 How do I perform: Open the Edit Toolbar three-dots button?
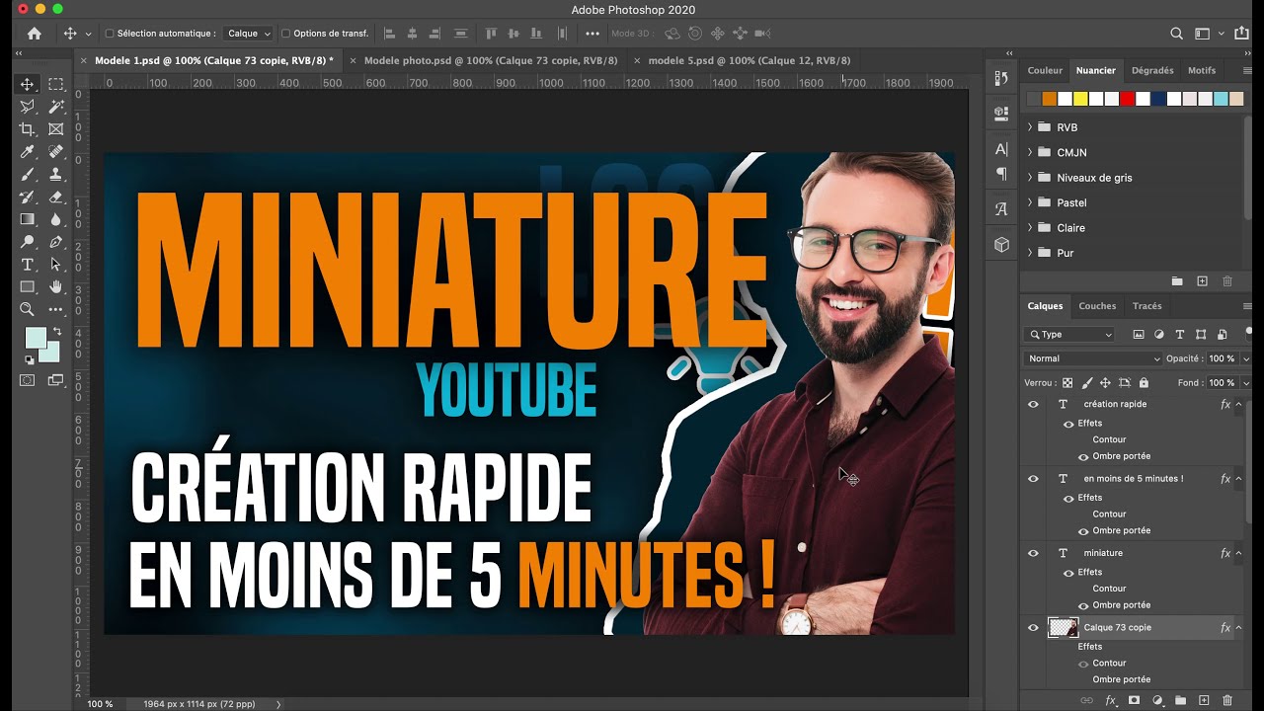pos(56,310)
